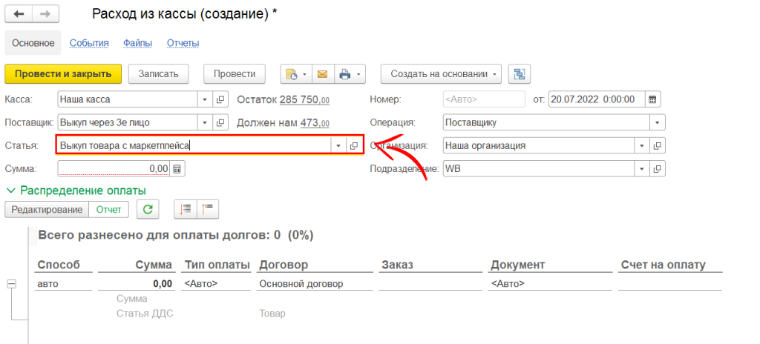Screen dimensions: 760x344
Task: Click the forward navigation arrow
Action: coord(45,15)
